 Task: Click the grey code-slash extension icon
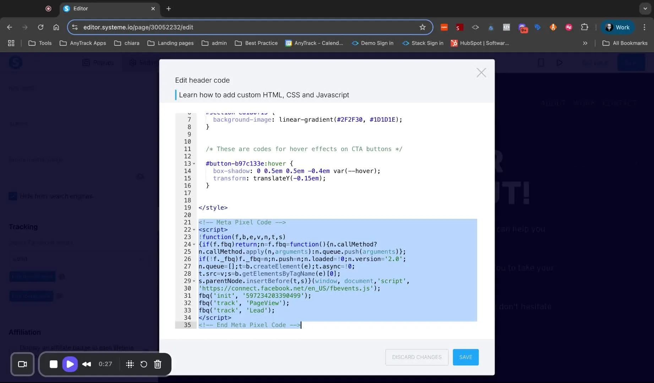point(506,27)
